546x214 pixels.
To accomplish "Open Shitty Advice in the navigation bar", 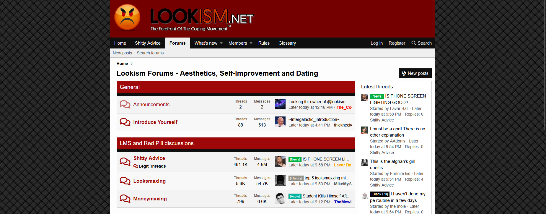I will 148,43.
